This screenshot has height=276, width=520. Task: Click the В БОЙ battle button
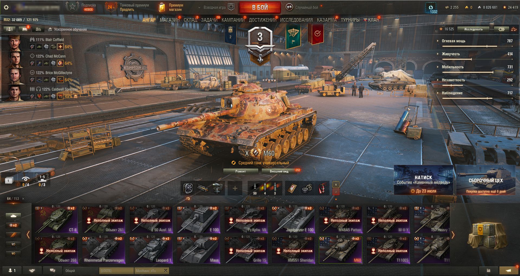260,7
